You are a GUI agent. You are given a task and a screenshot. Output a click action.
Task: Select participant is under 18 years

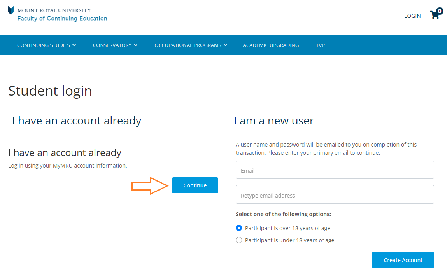pyautogui.click(x=239, y=240)
